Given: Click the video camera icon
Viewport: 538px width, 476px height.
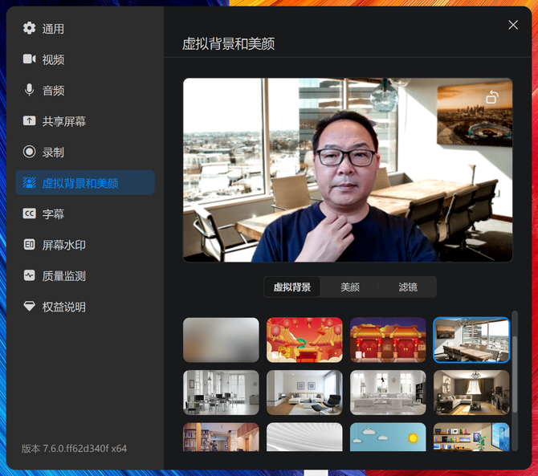Looking at the screenshot, I should point(29,59).
